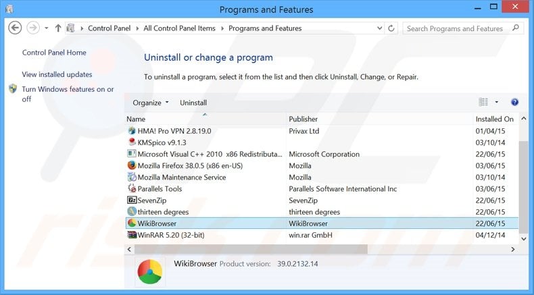Go up one level with Up arrow
The height and width of the screenshot is (295, 534).
[x=58, y=28]
